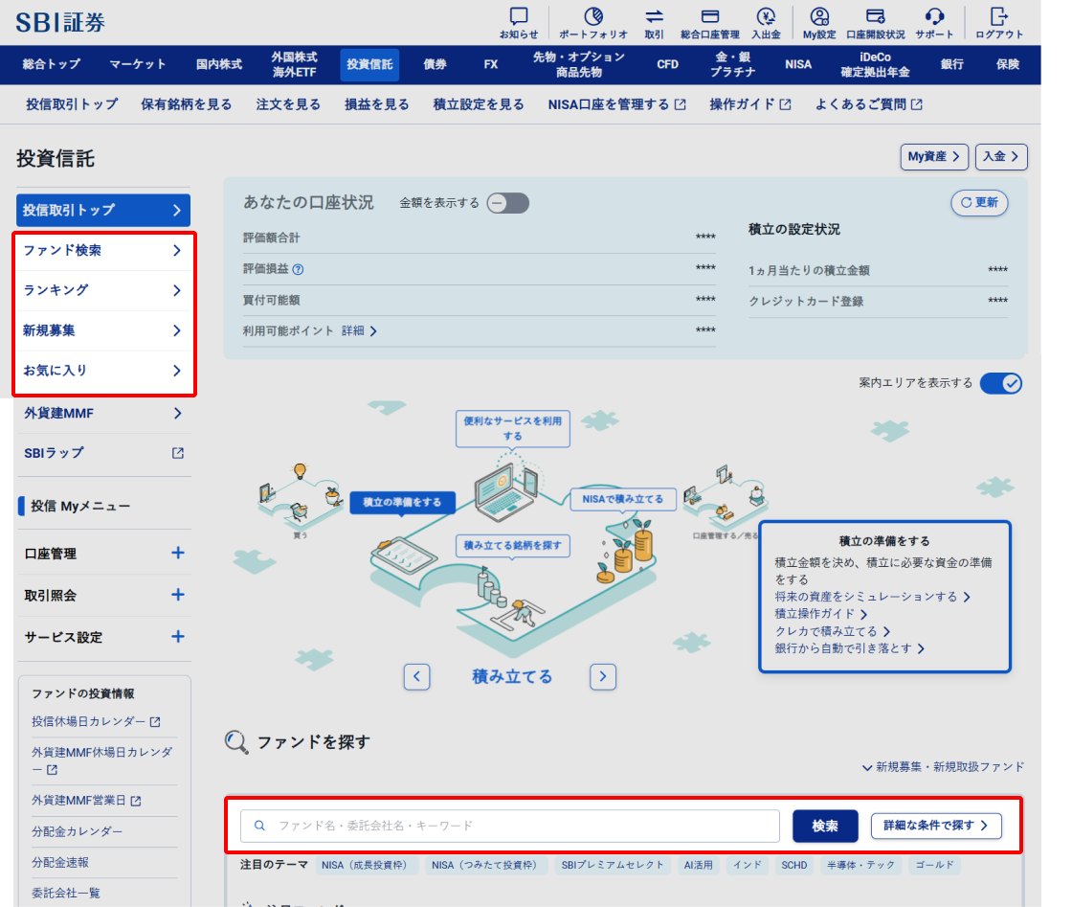Image resolution: width=1072 pixels, height=907 pixels.
Task: Click 詳細な条件で探す button
Action: (x=936, y=826)
